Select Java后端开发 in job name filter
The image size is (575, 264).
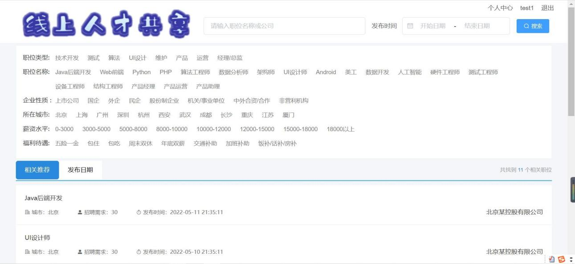tap(73, 72)
